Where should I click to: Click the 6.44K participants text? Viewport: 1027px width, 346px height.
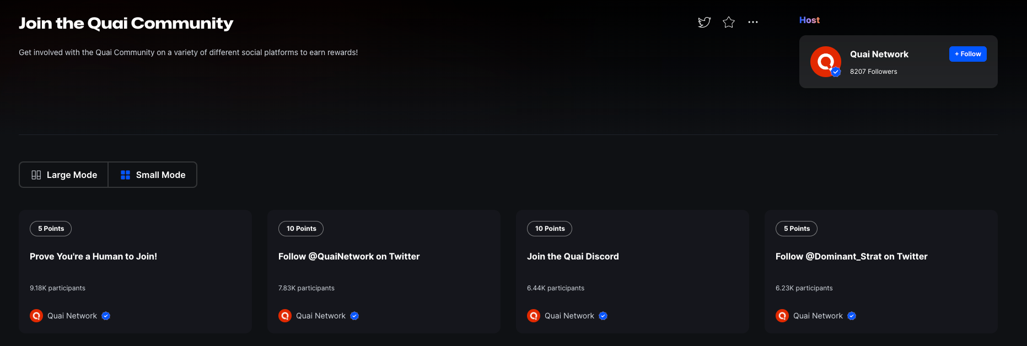coord(556,288)
